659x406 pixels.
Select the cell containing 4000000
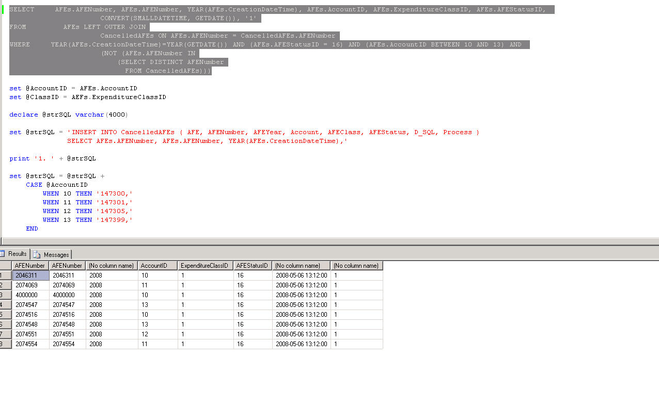(x=29, y=295)
